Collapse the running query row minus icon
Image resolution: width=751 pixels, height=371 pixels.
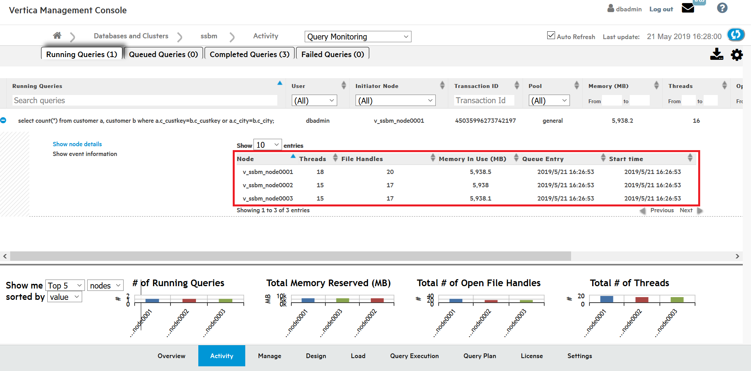tap(3, 120)
